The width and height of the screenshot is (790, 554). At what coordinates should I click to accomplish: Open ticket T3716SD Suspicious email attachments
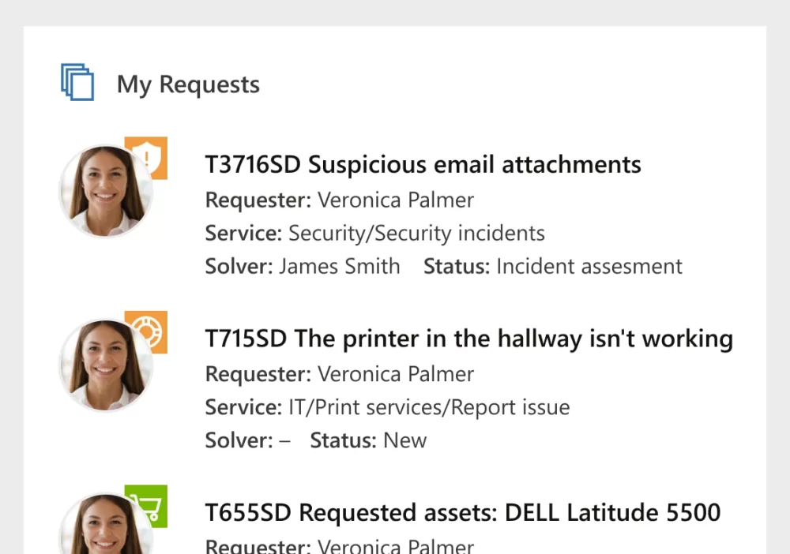coord(423,165)
